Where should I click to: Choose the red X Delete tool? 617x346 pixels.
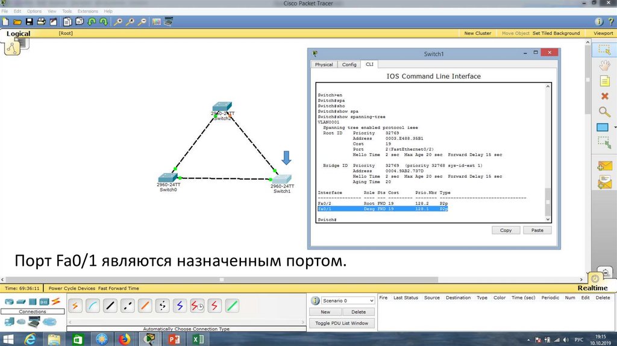pos(605,96)
